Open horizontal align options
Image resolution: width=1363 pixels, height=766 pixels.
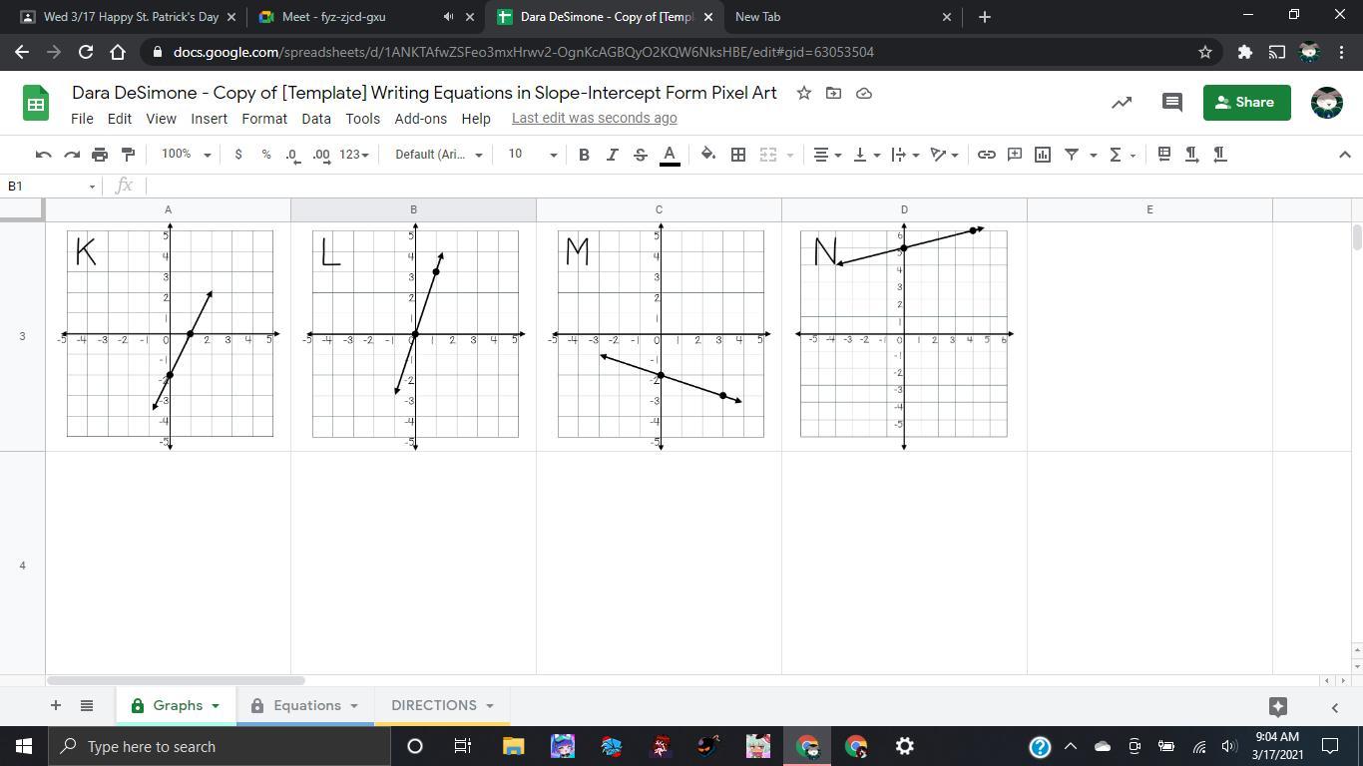point(827,155)
